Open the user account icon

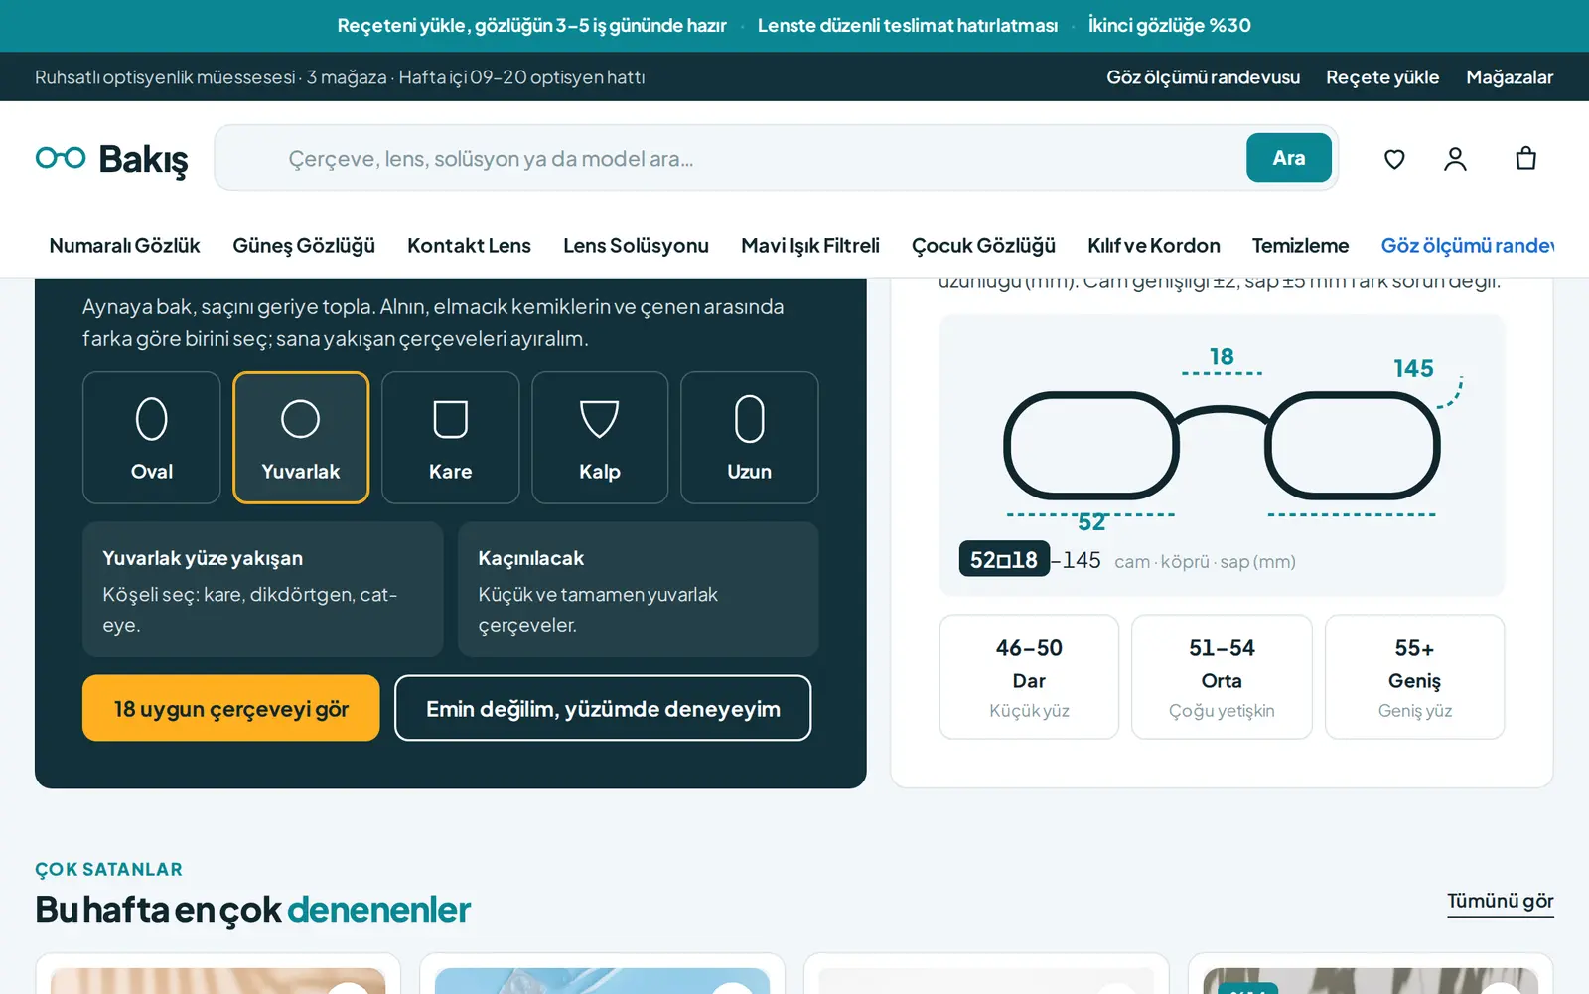(1455, 159)
